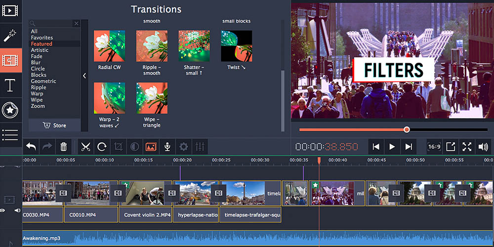Delete selected clip with trash icon
This screenshot has width=494, height=247.
64,147
